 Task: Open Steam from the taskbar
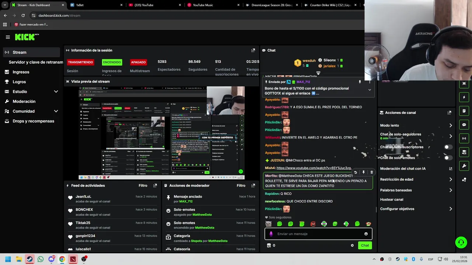point(29,259)
